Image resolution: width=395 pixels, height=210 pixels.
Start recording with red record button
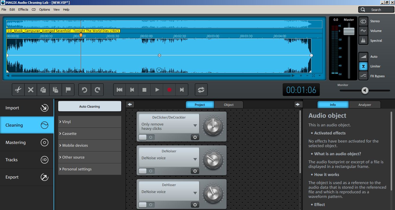[169, 90]
